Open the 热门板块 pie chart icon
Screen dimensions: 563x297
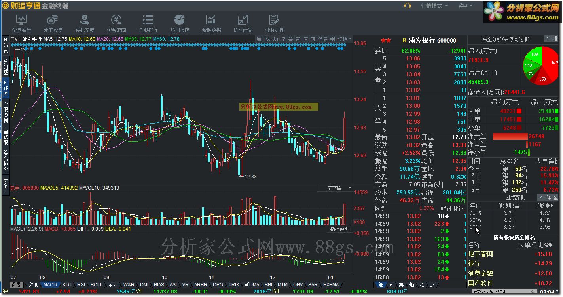pos(180,23)
